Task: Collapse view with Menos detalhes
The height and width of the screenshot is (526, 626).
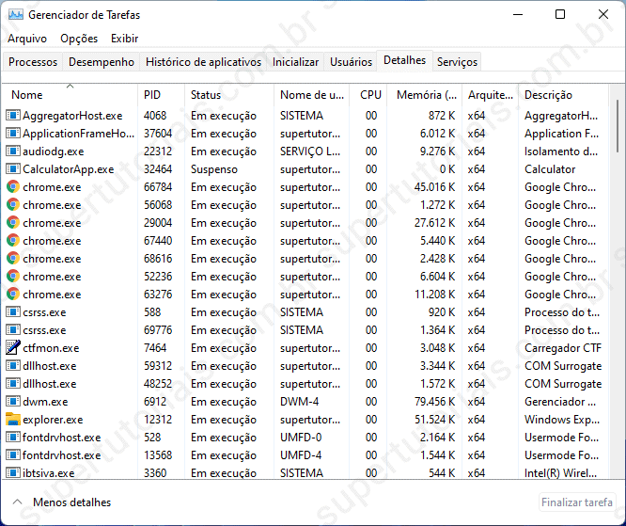Action: (61, 502)
